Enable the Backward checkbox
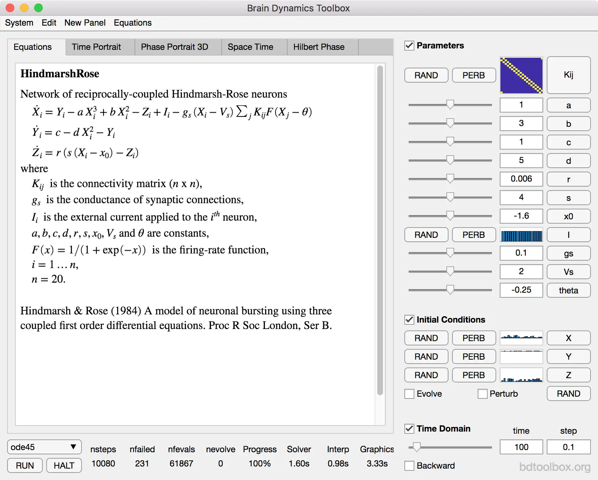 [x=409, y=466]
